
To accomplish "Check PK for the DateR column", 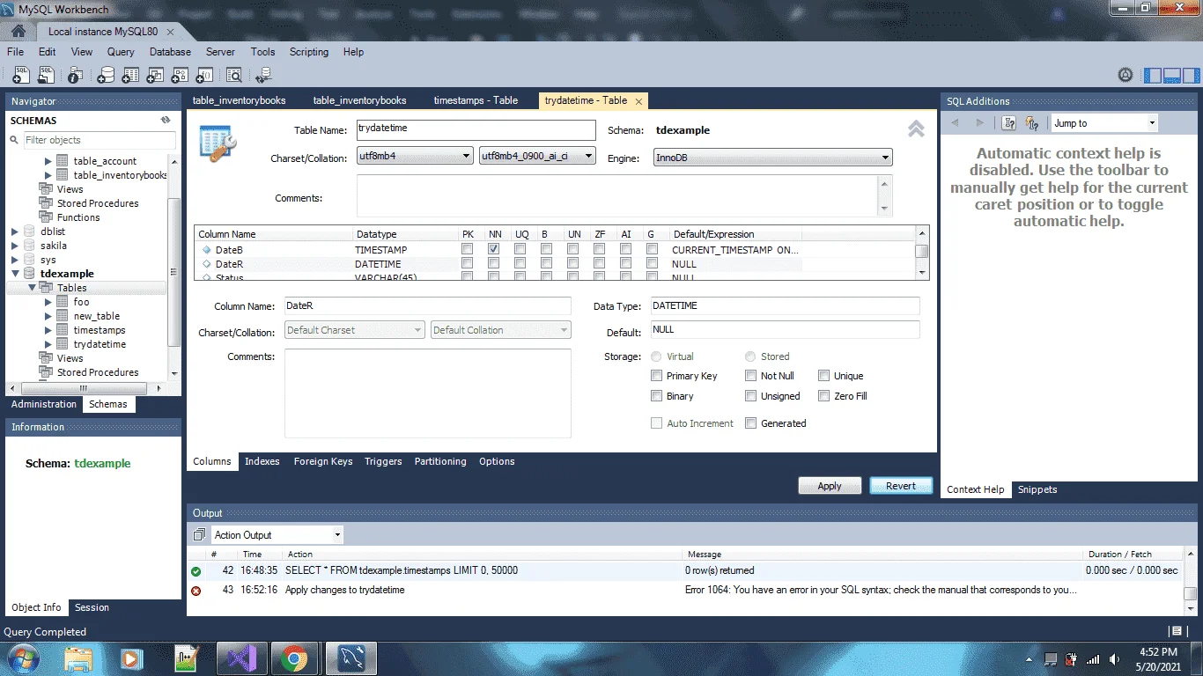I will point(468,264).
